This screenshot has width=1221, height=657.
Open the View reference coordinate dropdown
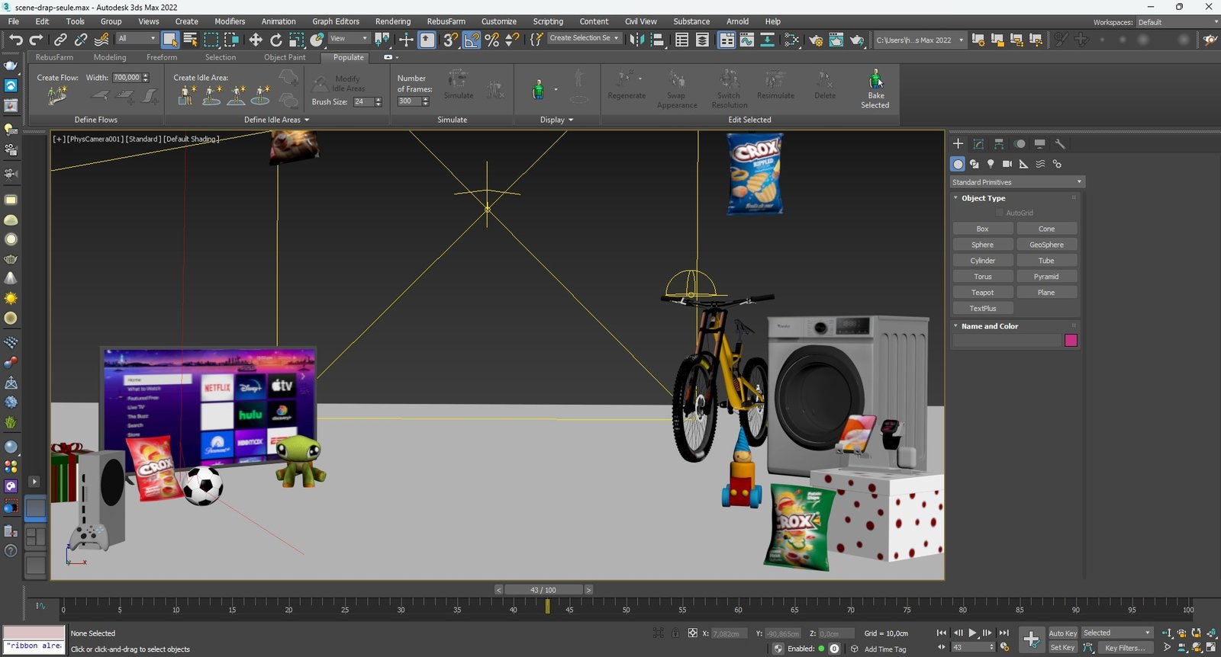point(349,39)
